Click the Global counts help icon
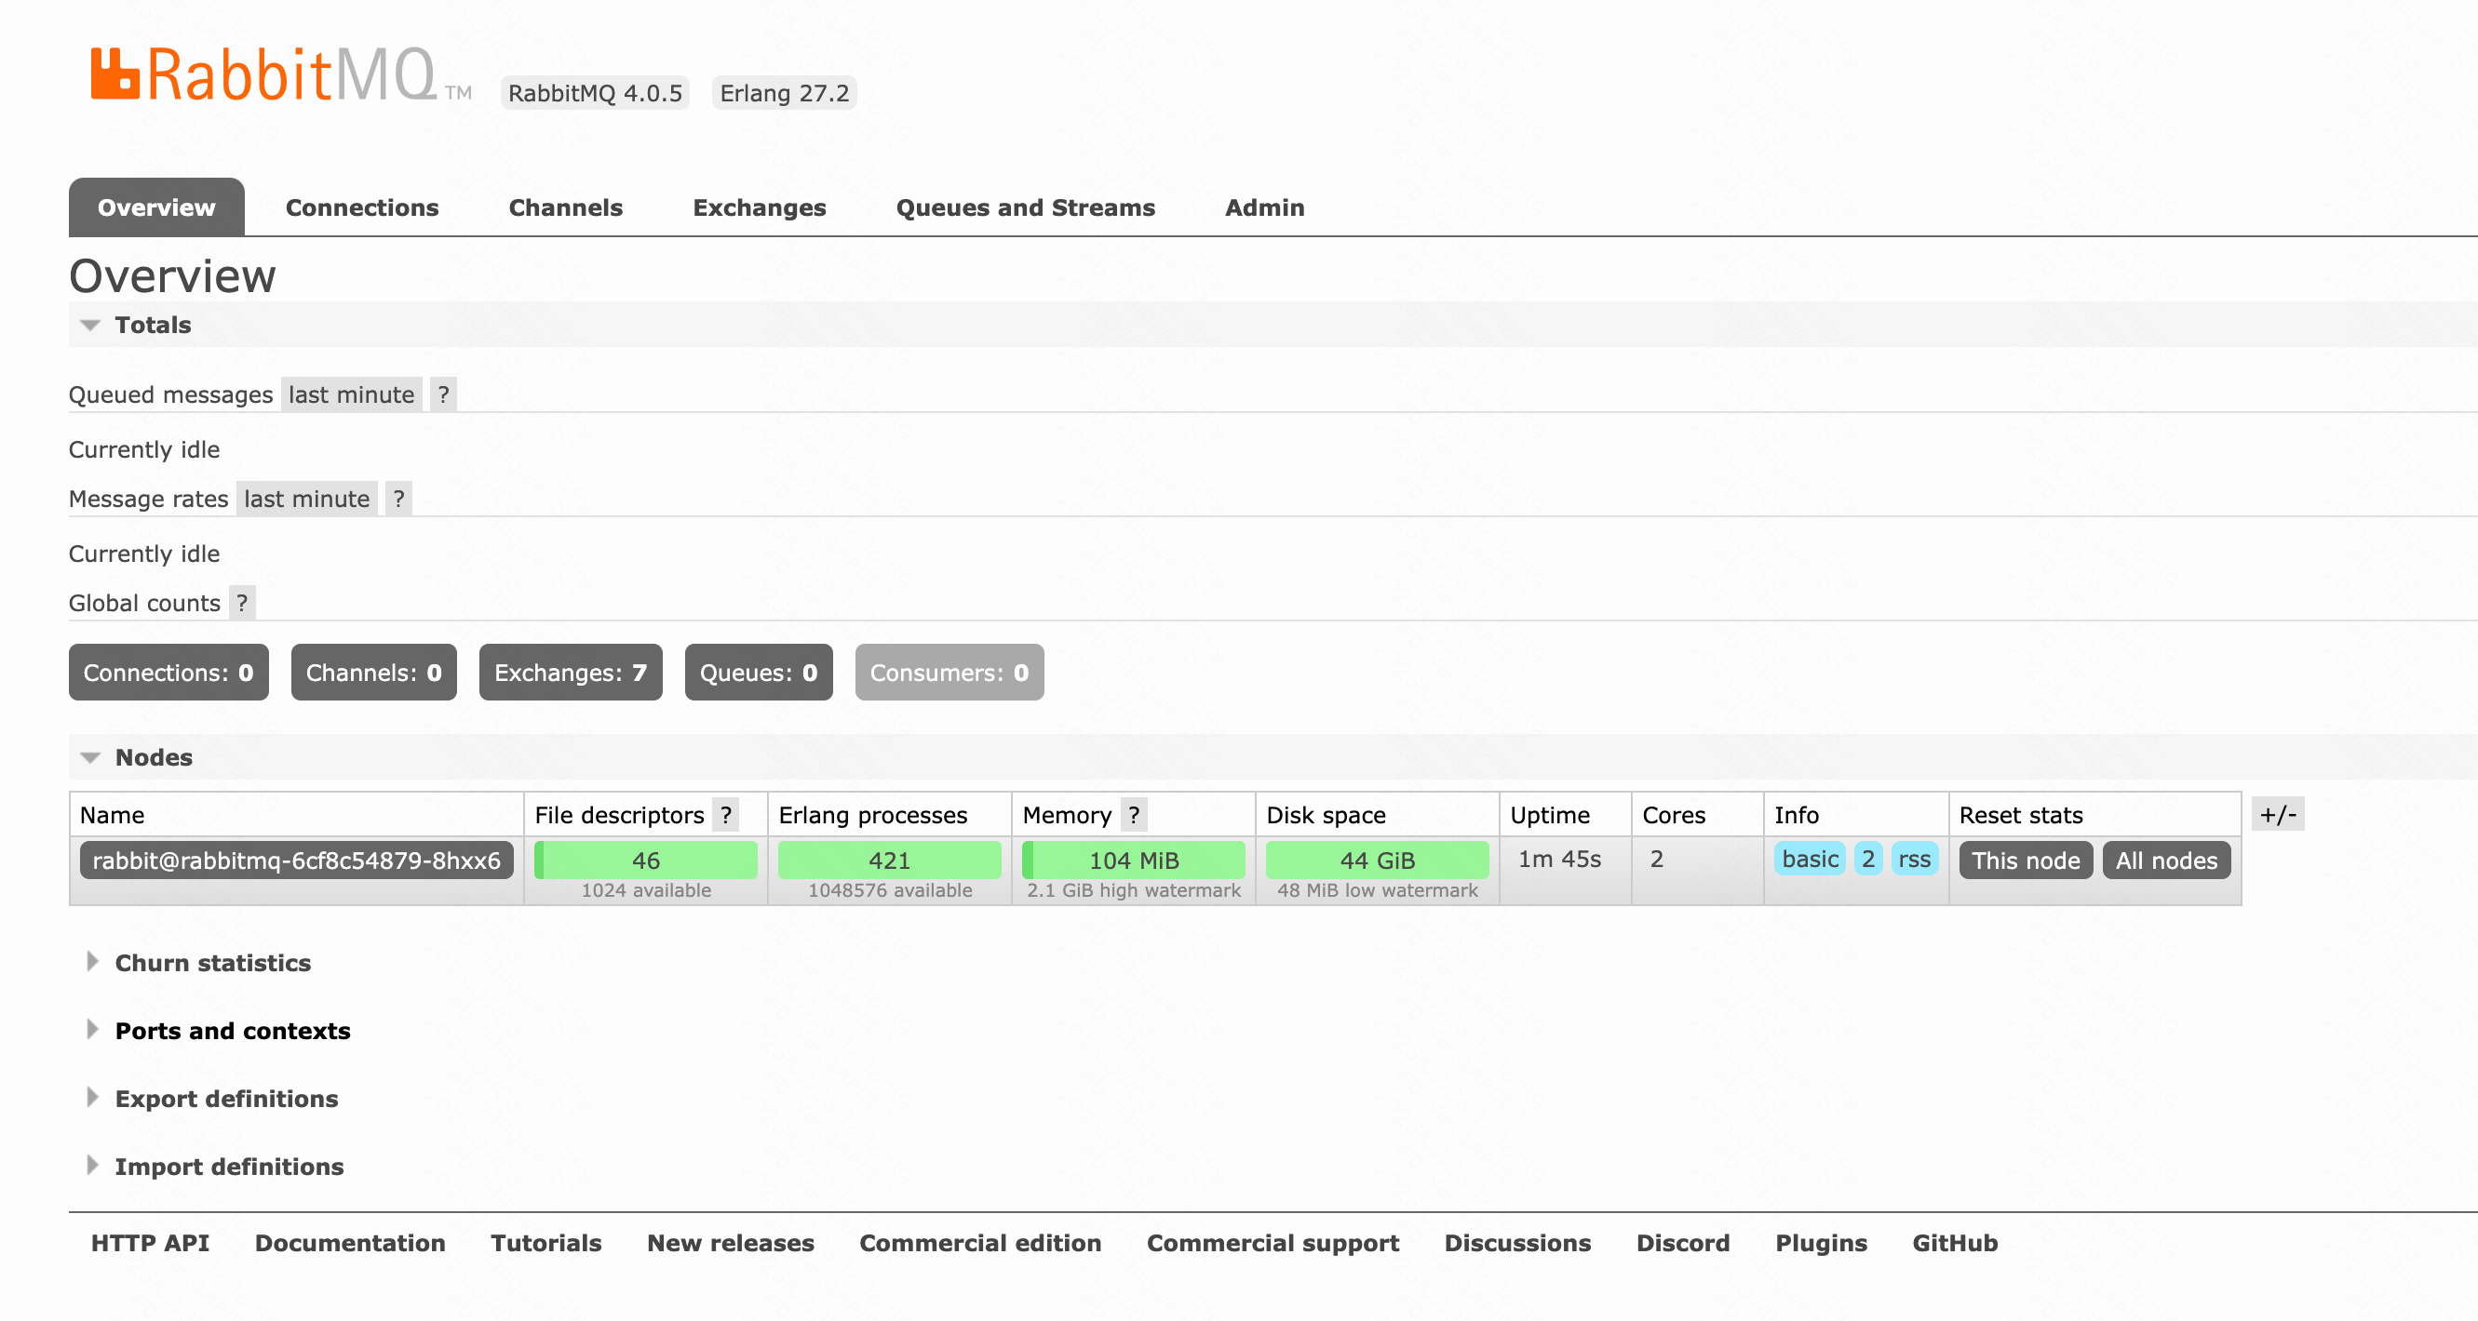Screen dimensions: 2478x1321 242,603
